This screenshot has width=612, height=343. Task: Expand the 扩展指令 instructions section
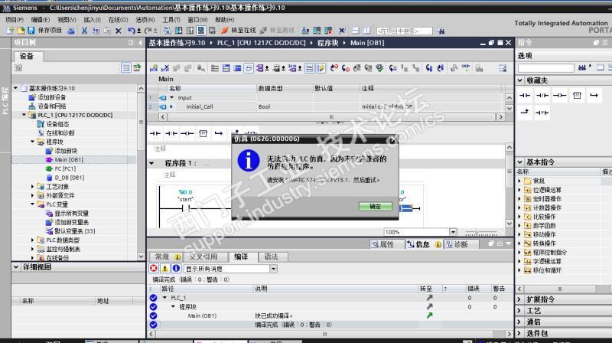[520, 299]
